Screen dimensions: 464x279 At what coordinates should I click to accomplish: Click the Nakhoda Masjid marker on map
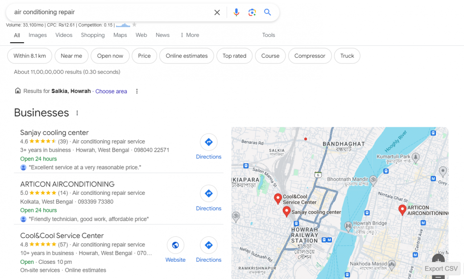coord(392,264)
